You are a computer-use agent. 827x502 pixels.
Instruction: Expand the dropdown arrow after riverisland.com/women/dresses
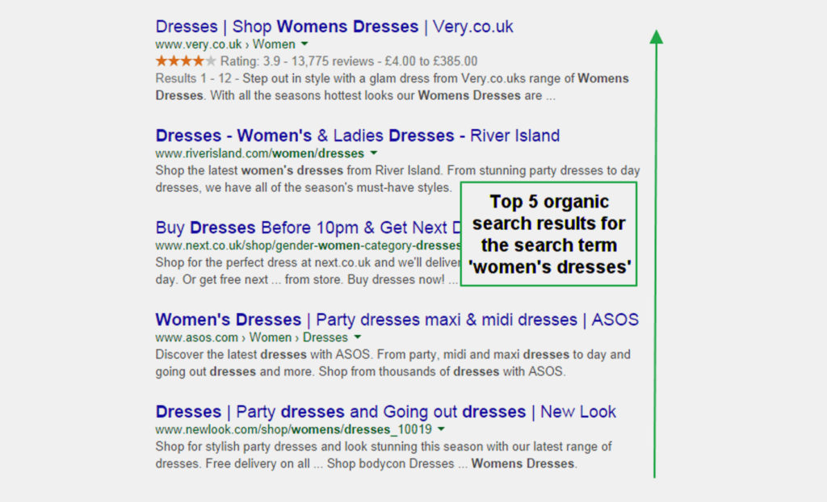tap(374, 153)
